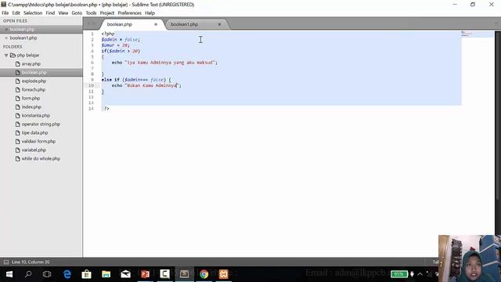
Task: Click the php belajar folder icon
Action: (13, 56)
